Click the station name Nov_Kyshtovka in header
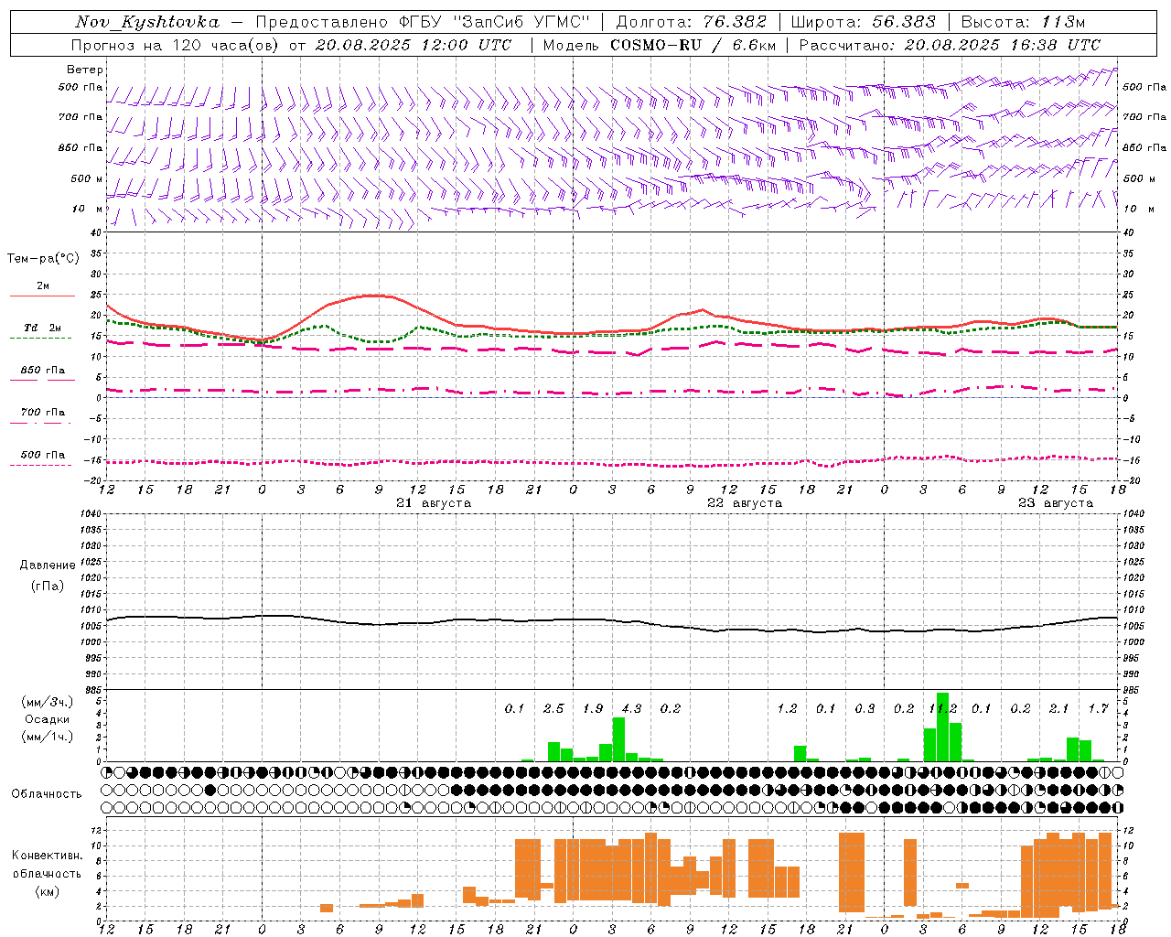The width and height of the screenshot is (1171, 937). pos(147,23)
